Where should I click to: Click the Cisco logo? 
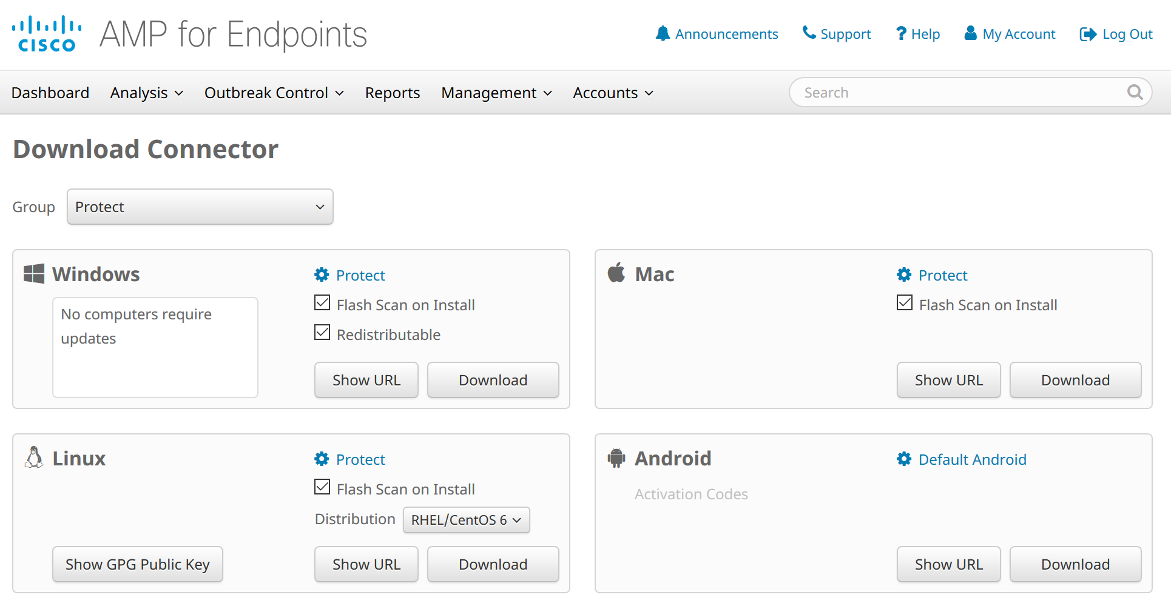click(46, 32)
